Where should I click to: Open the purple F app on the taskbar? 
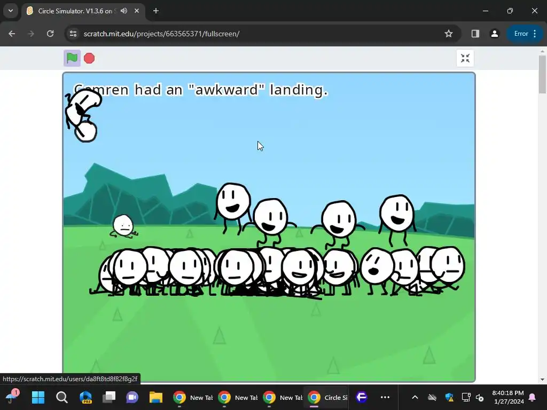pyautogui.click(x=362, y=397)
